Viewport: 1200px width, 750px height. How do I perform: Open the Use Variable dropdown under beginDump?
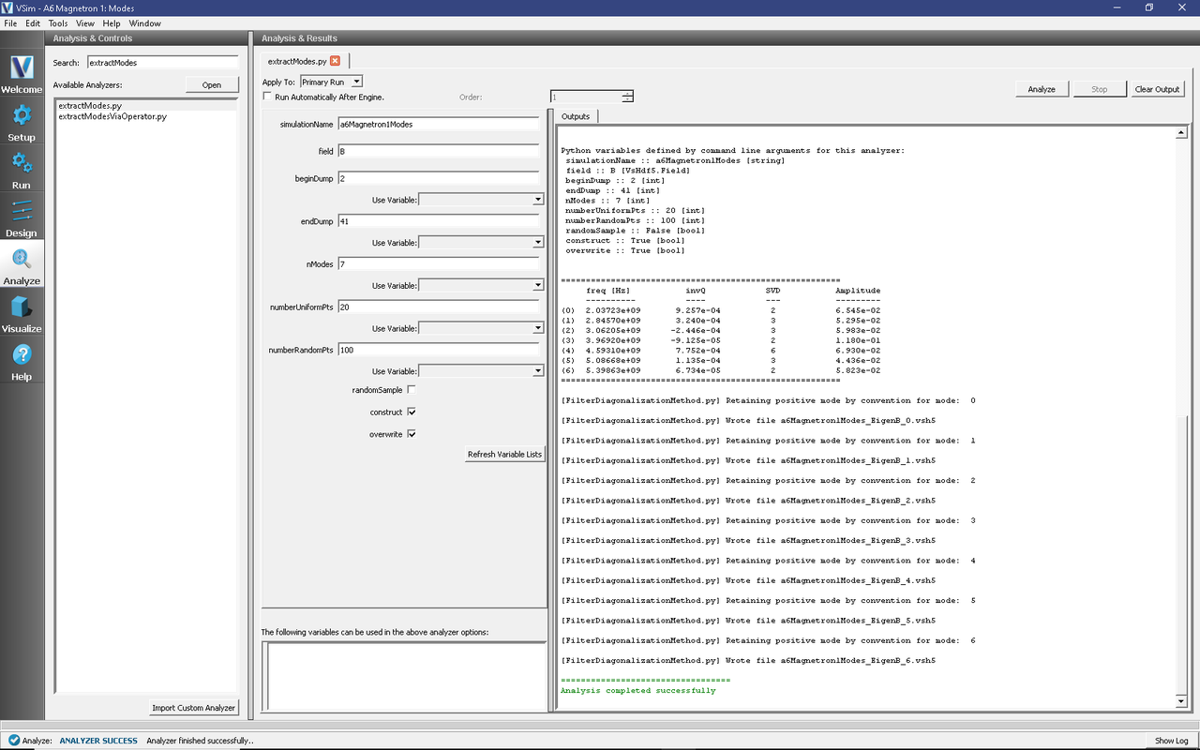point(481,200)
